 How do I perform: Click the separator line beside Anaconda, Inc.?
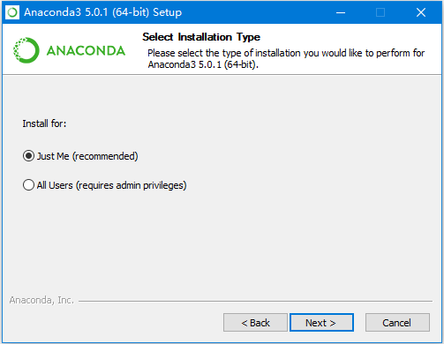point(255,301)
